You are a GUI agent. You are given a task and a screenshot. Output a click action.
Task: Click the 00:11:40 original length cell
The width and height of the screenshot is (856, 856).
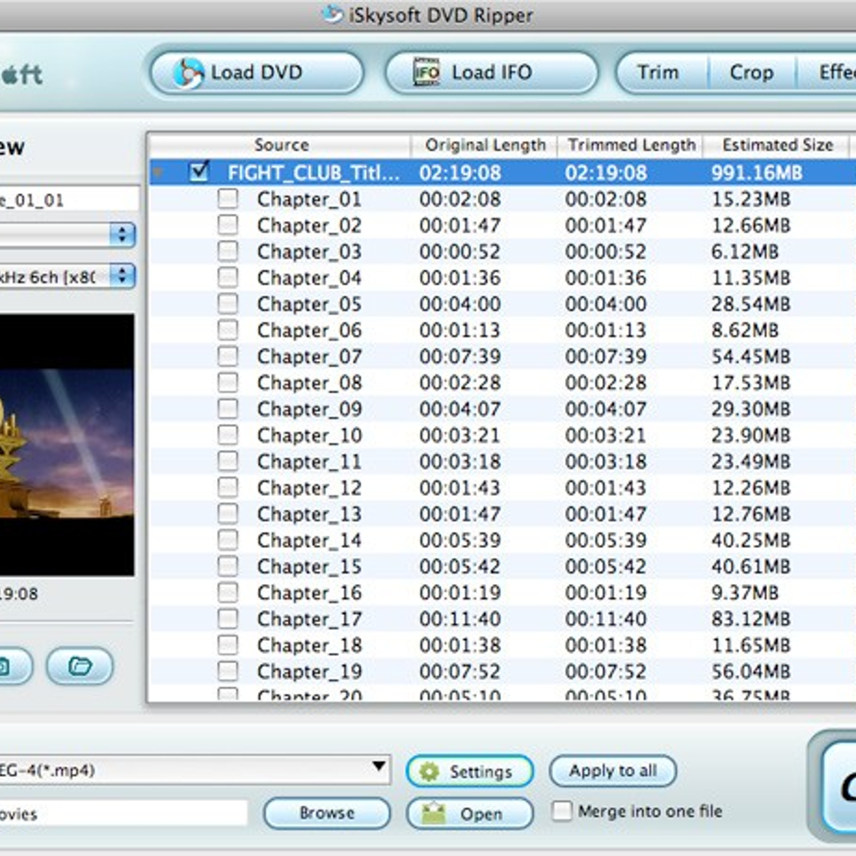(460, 618)
